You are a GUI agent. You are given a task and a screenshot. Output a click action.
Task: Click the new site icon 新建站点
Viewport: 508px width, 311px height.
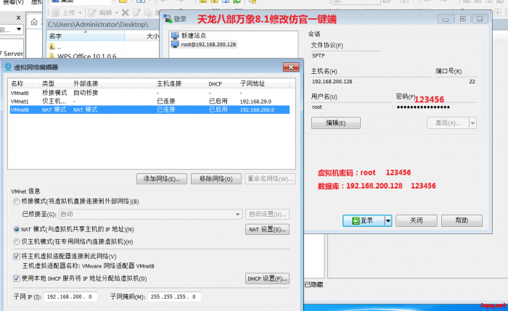176,36
